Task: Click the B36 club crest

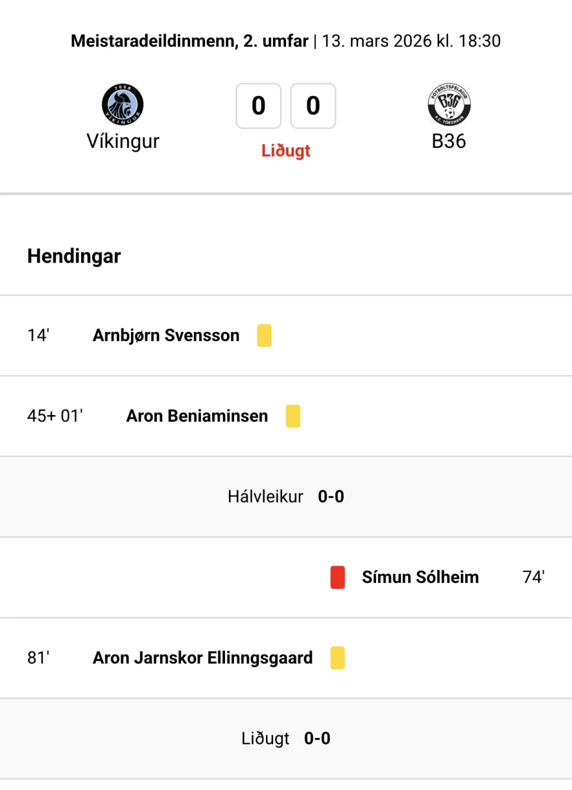Action: click(x=449, y=105)
